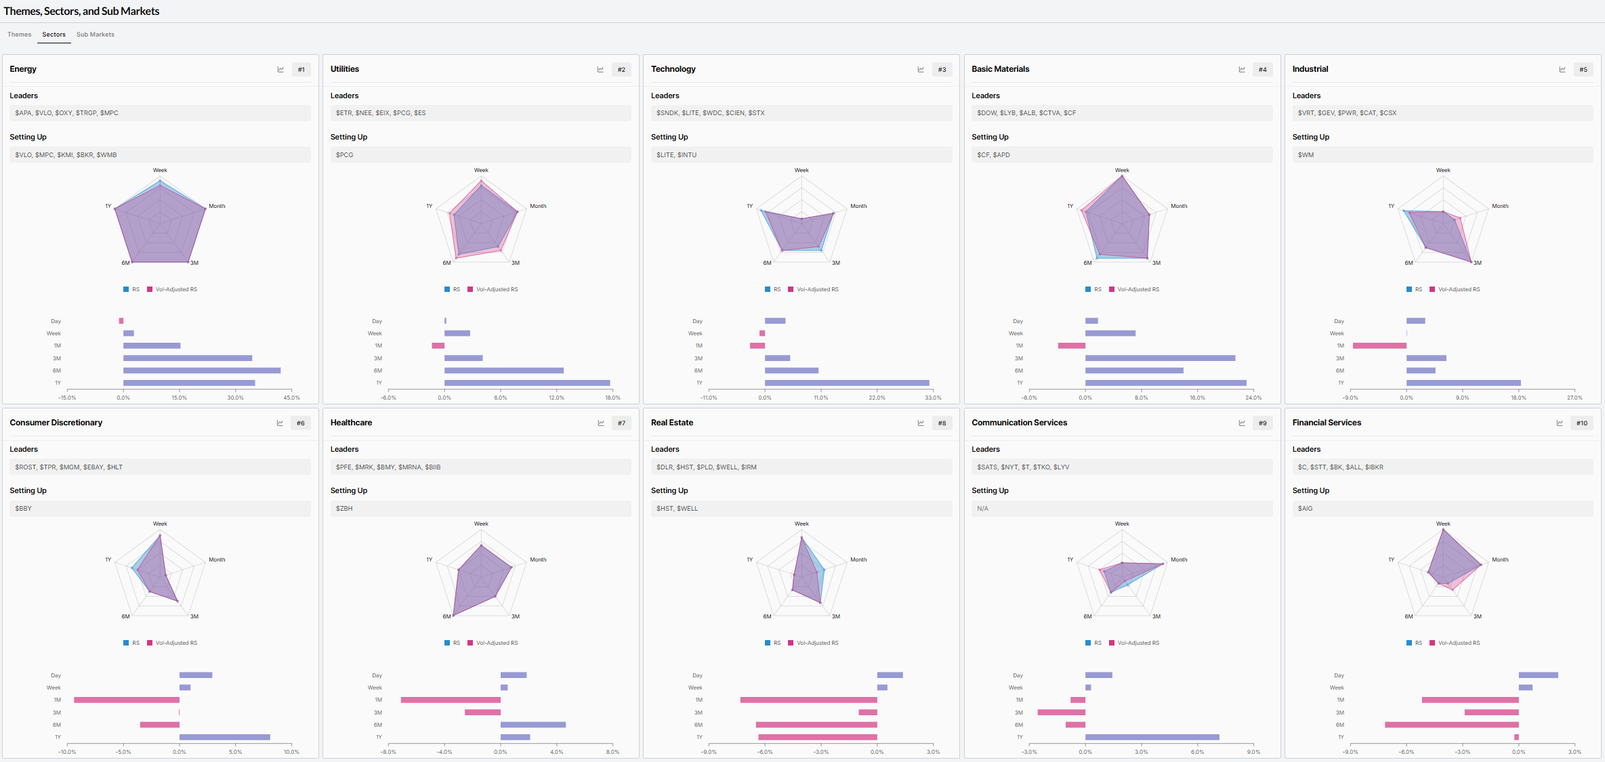Viewport: 1605px width, 762px height.
Task: Open Consumer Discretionary chart icon
Action: point(280,423)
